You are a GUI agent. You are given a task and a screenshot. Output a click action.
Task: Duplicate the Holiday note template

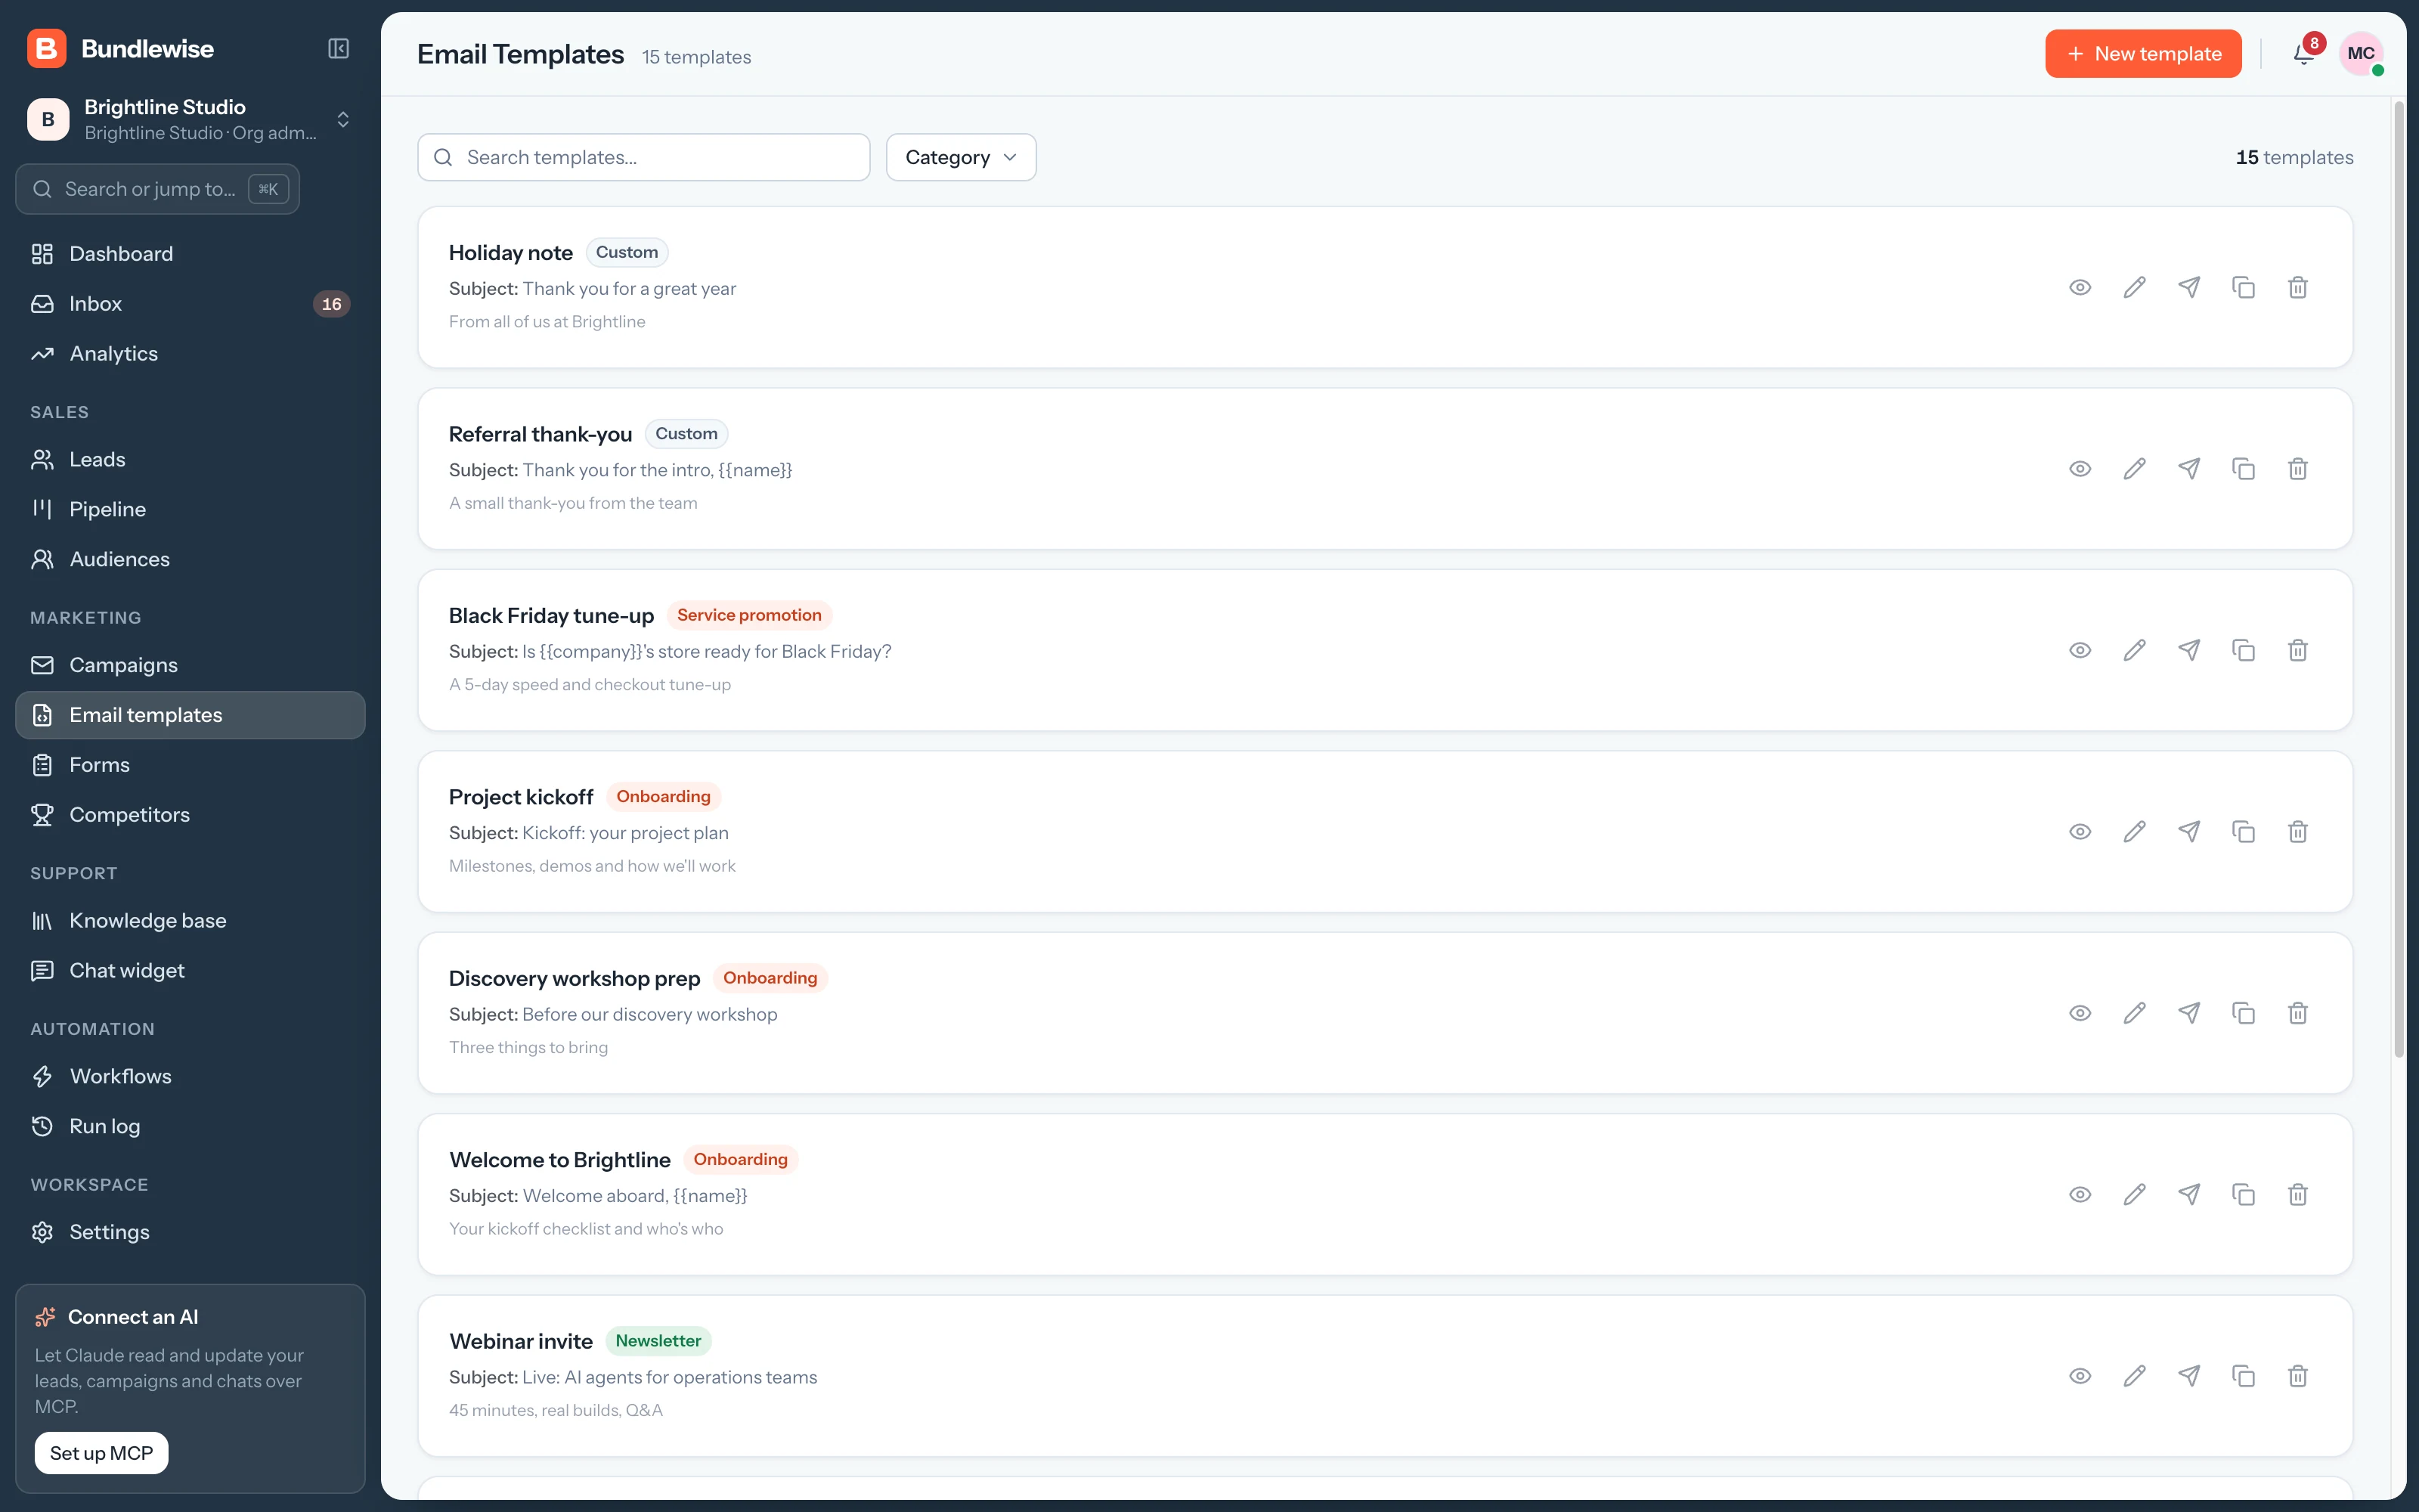click(x=2243, y=288)
